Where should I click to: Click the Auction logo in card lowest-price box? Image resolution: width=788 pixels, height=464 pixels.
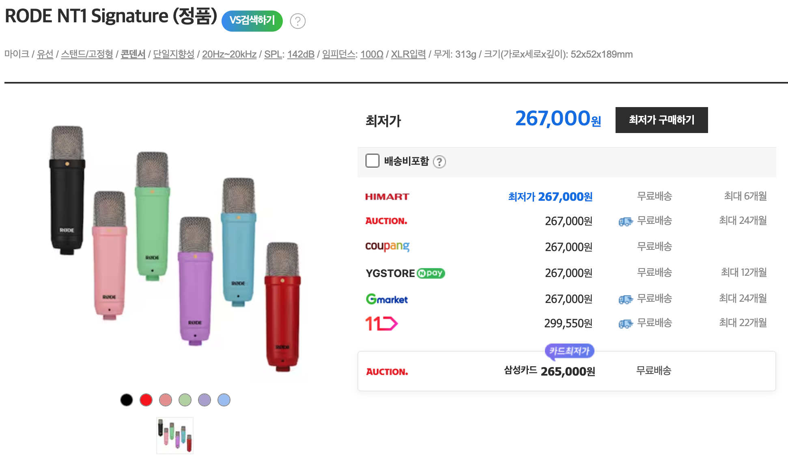point(387,372)
